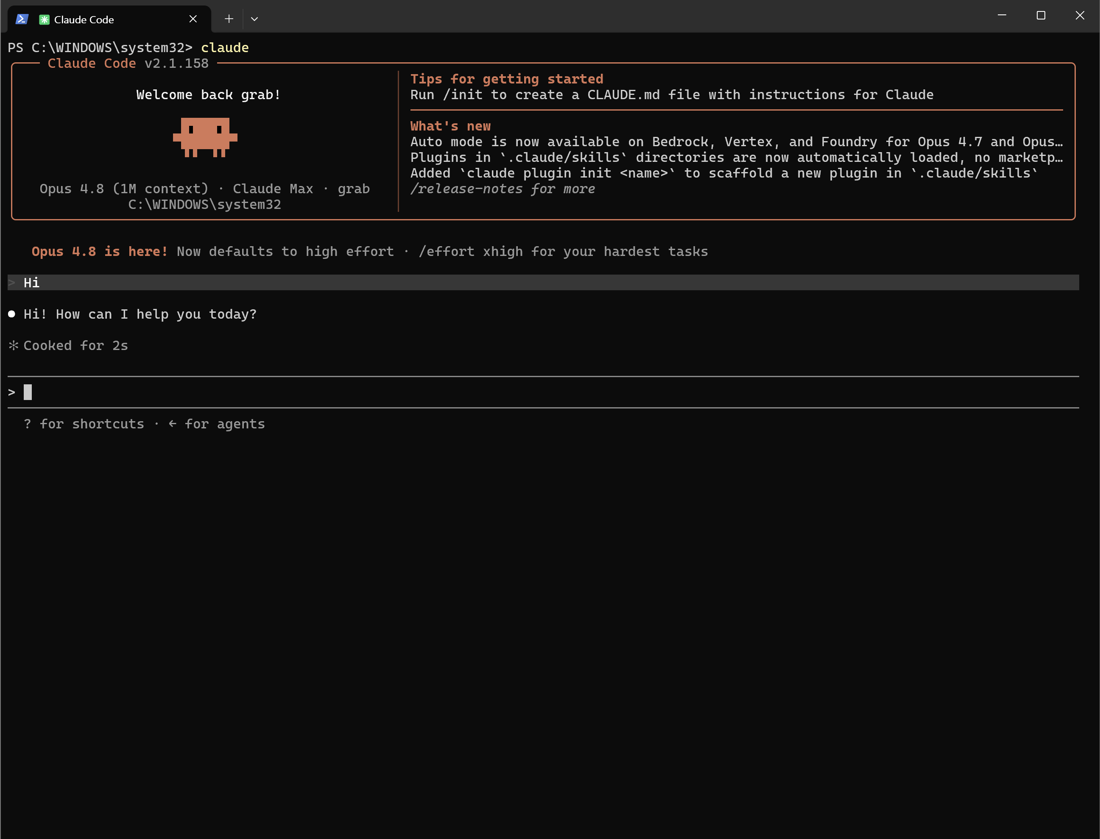Click '/release-notes for more' text

click(502, 189)
